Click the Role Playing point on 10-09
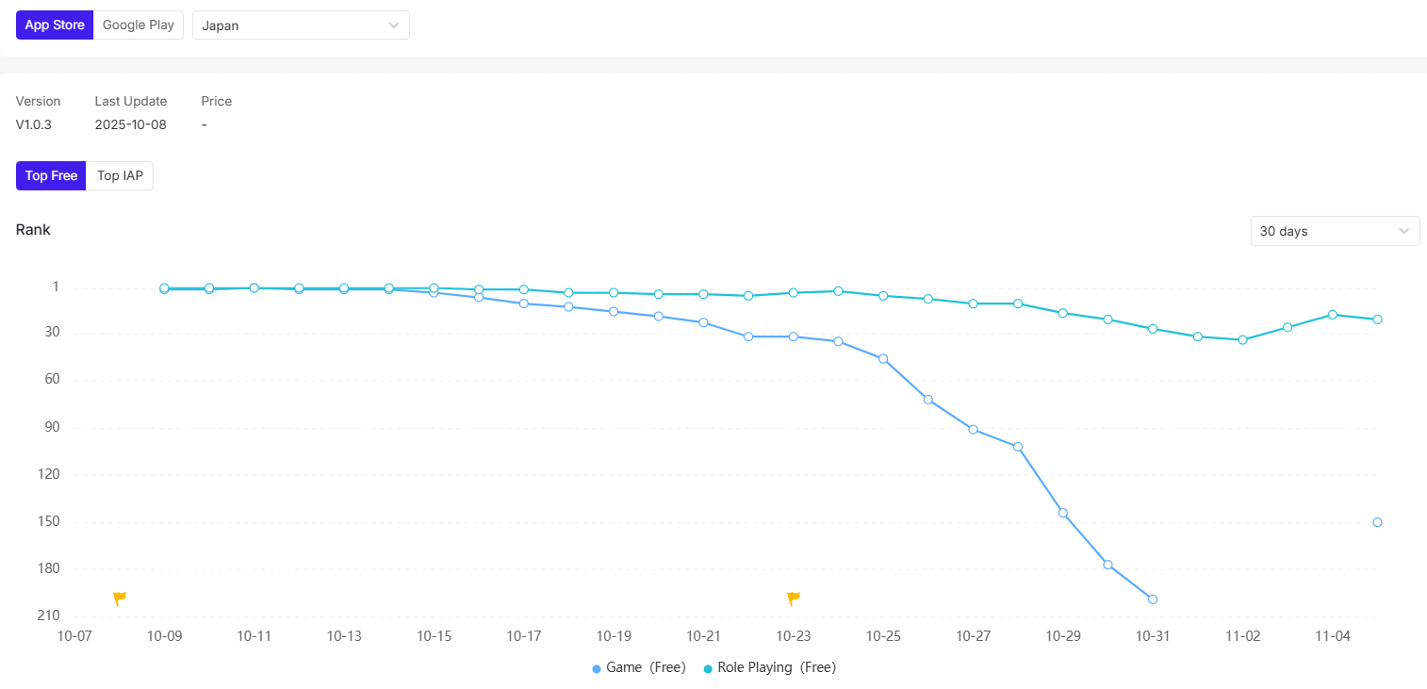1427x689 pixels. point(164,287)
